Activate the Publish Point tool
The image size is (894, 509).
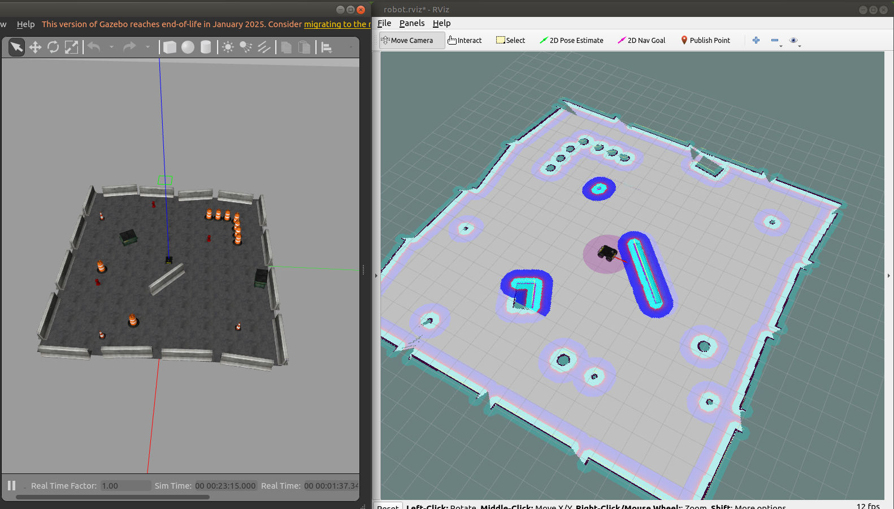tap(705, 40)
